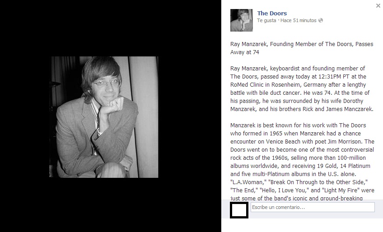Click your avatar beside the comment box
383x232 pixels.
tap(239, 210)
